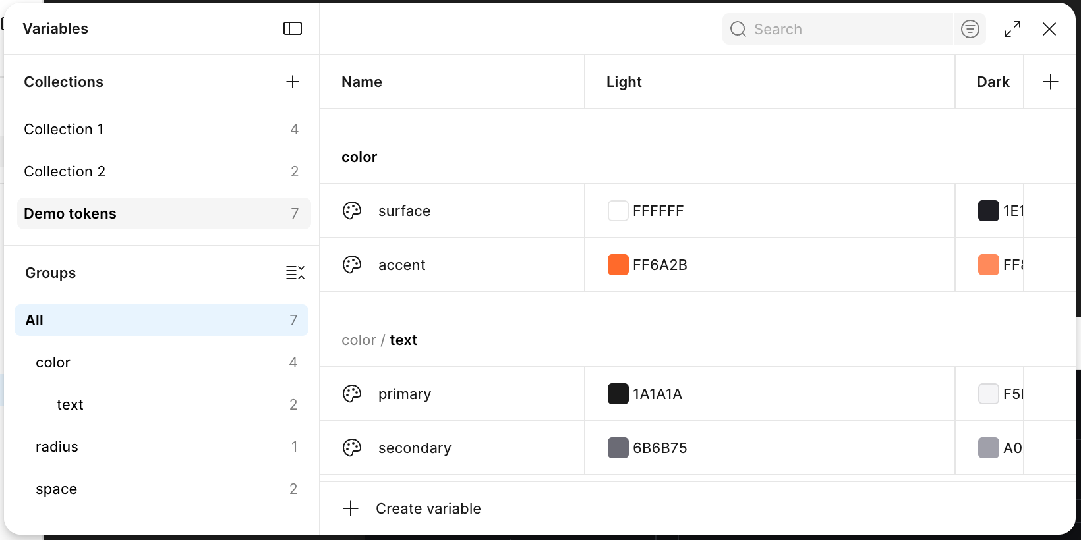Open the search filter options icon
The height and width of the screenshot is (540, 1081).
970,29
